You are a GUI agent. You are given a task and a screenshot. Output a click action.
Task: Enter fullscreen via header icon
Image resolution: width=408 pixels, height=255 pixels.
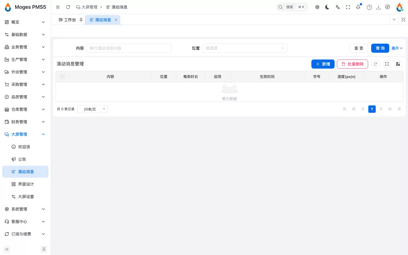pos(348,7)
